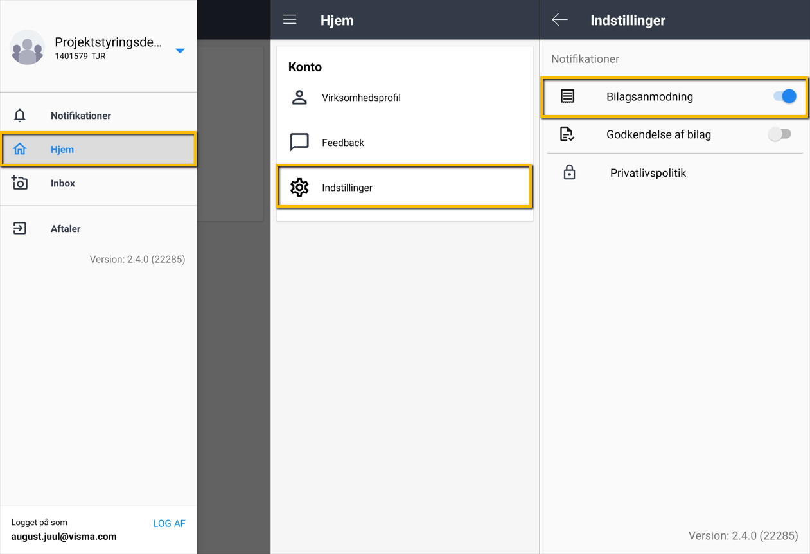
Task: Disable the Bilagsanmodning notification toggle
Action: (x=784, y=96)
